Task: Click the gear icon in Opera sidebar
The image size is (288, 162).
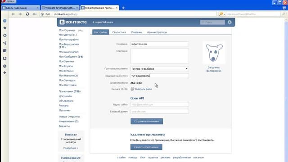Action: click(5, 35)
